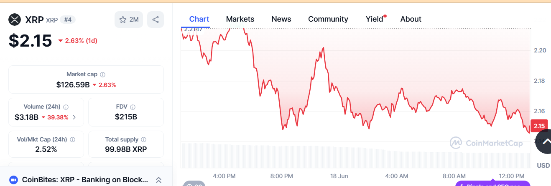Click the scroll-to-top arrow button
The height and width of the screenshot is (186, 551).
click(x=544, y=142)
